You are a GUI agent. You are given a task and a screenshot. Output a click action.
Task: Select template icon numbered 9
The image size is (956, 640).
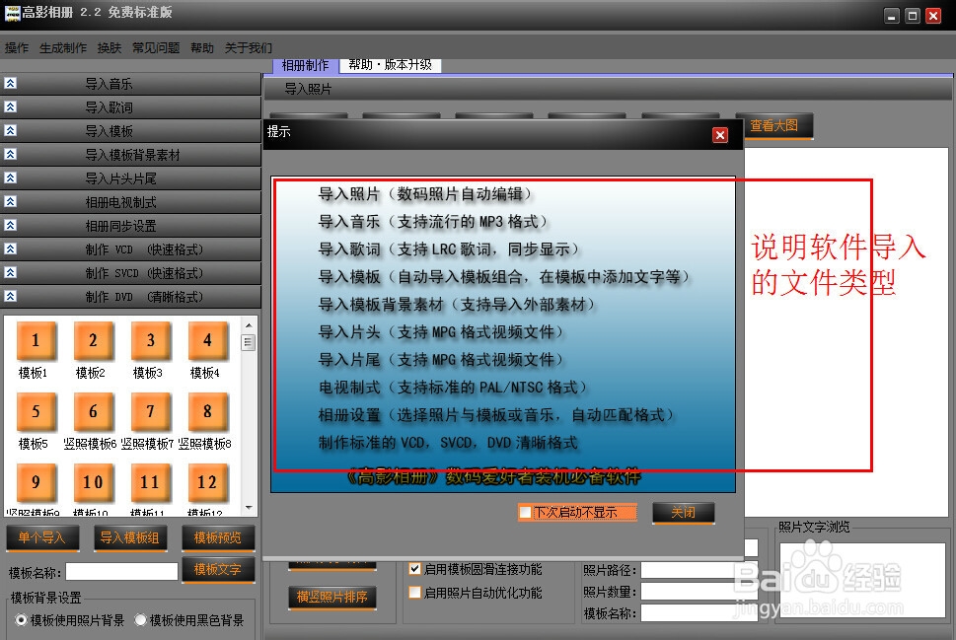tap(36, 482)
